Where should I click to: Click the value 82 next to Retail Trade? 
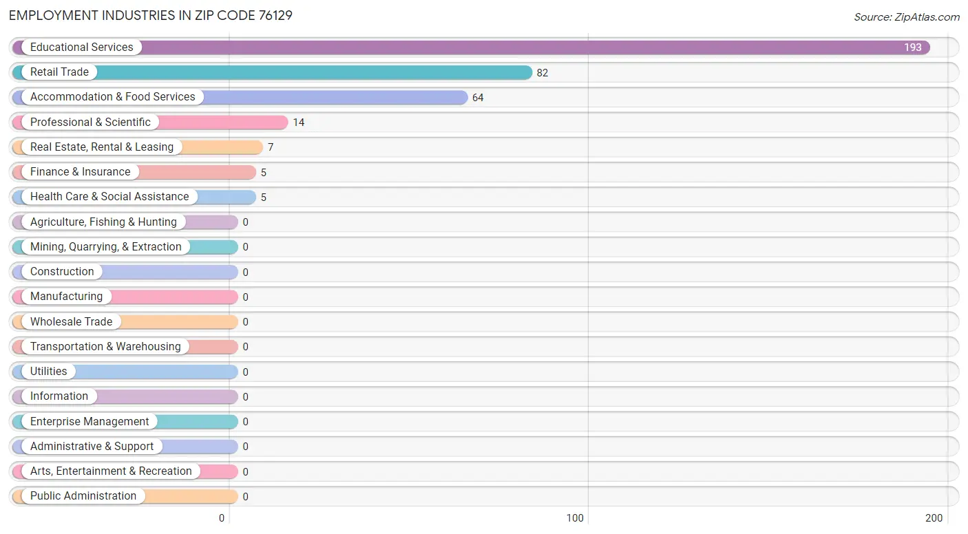(x=543, y=73)
